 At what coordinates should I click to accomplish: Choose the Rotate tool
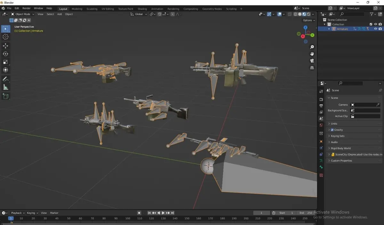pyautogui.click(x=5, y=54)
